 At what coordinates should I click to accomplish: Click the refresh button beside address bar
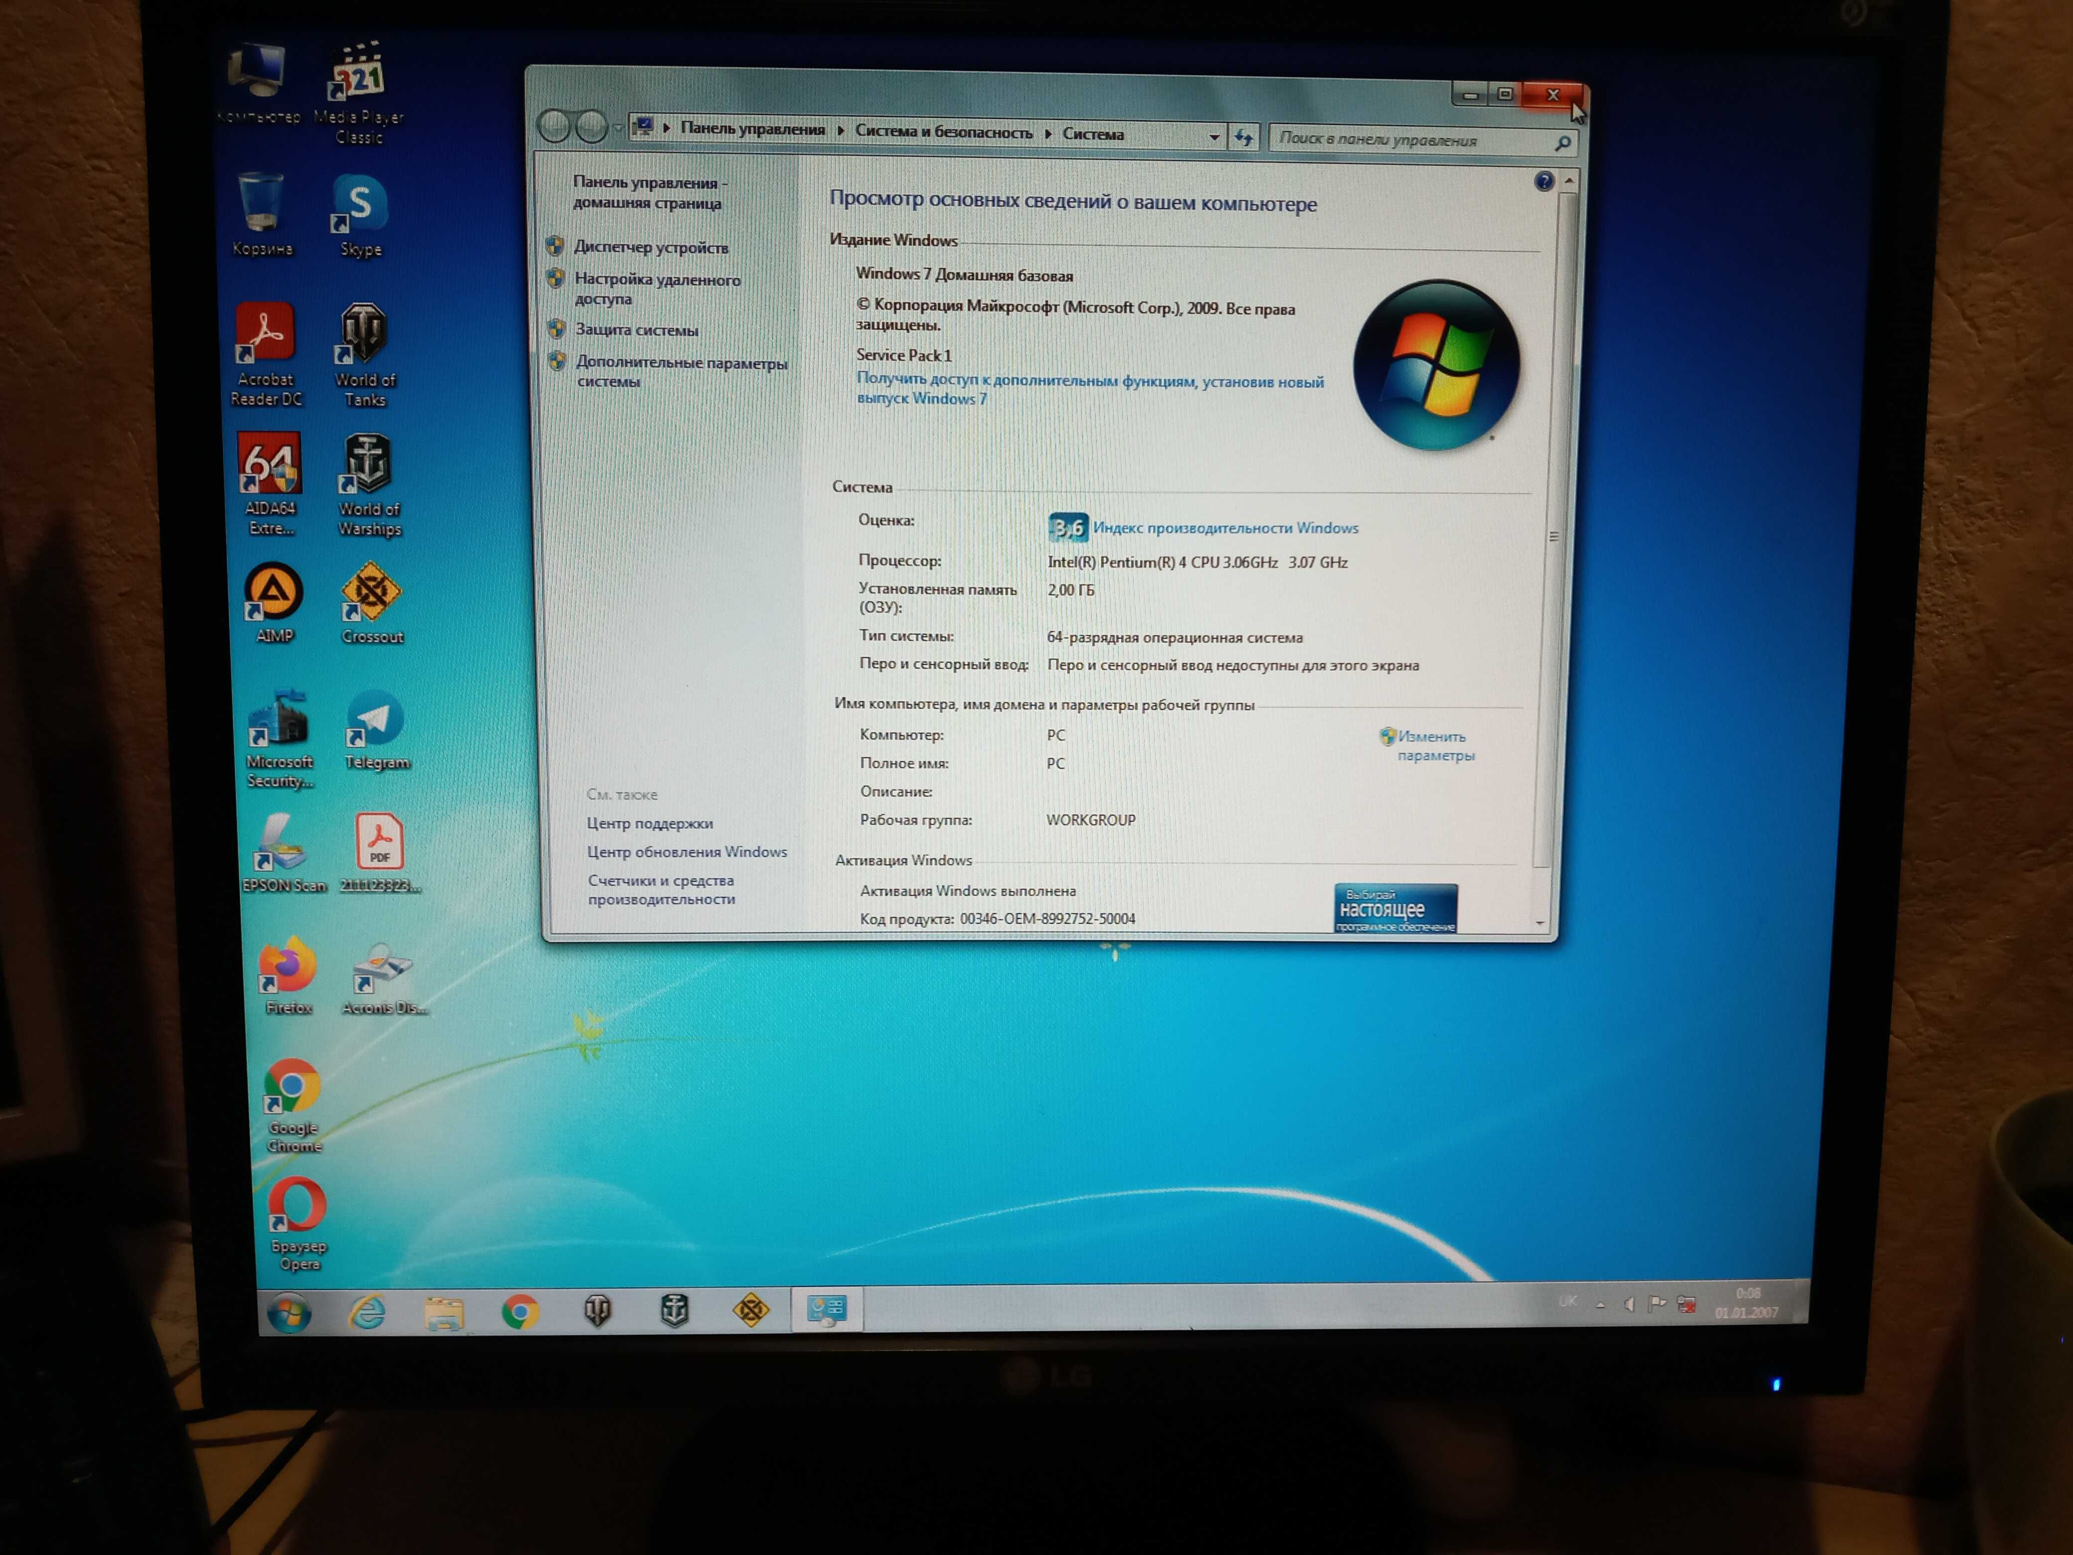pos(1244,138)
